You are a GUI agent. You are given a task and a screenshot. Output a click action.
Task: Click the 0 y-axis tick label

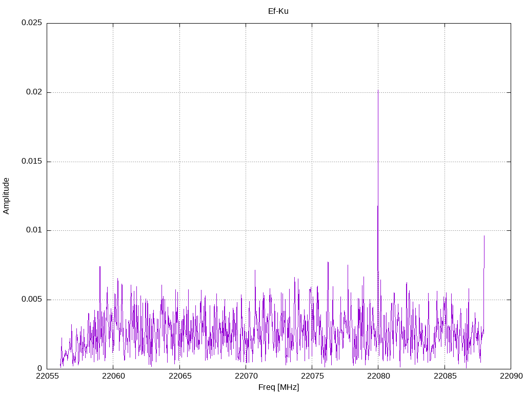40,368
